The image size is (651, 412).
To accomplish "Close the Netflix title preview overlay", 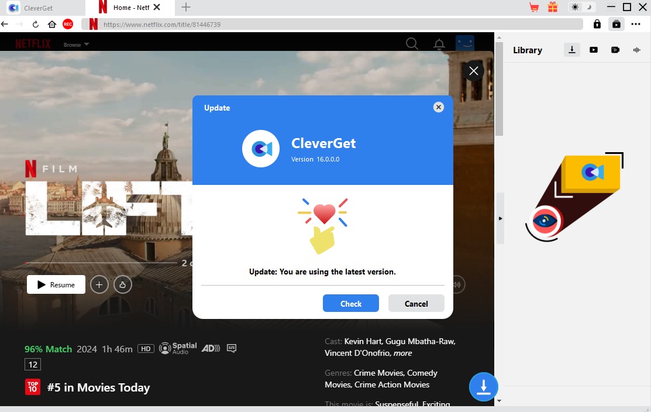I will [x=474, y=71].
